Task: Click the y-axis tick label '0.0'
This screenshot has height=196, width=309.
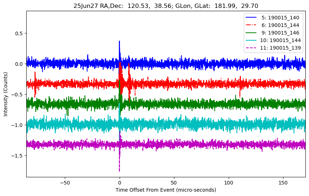Action: [19, 64]
